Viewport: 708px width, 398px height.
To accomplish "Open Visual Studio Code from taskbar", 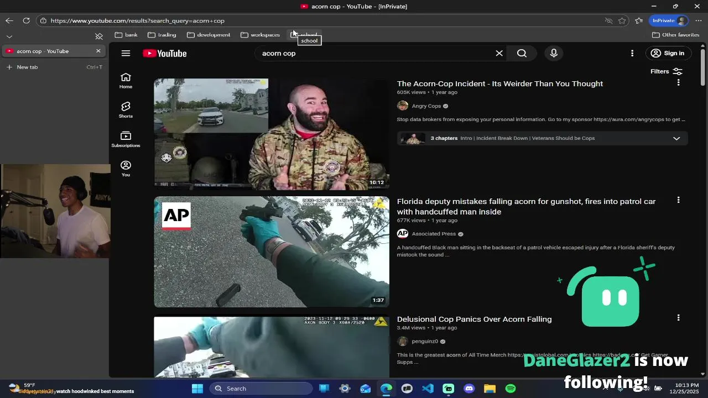I will (x=428, y=389).
